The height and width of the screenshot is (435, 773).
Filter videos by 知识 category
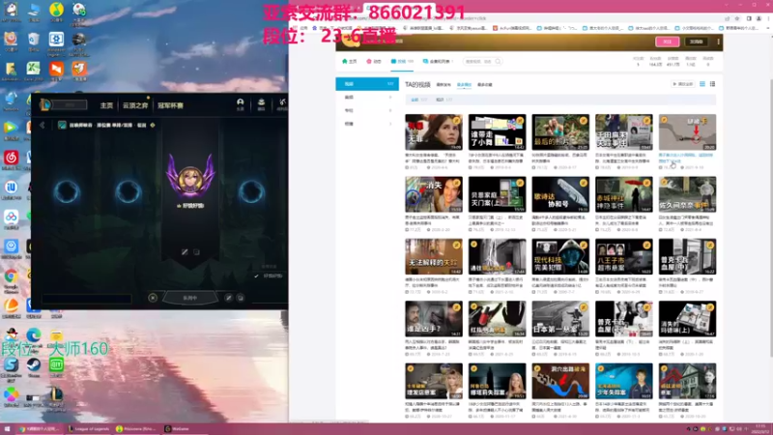tap(444, 100)
